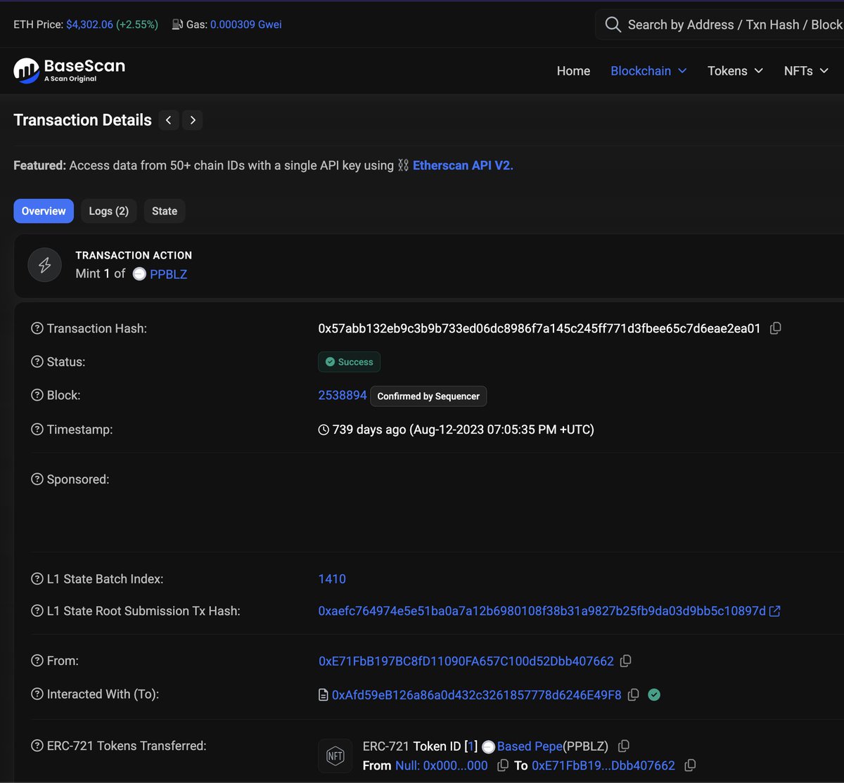
Task: Click help icon next to Transaction Hash
Action: (x=37, y=328)
